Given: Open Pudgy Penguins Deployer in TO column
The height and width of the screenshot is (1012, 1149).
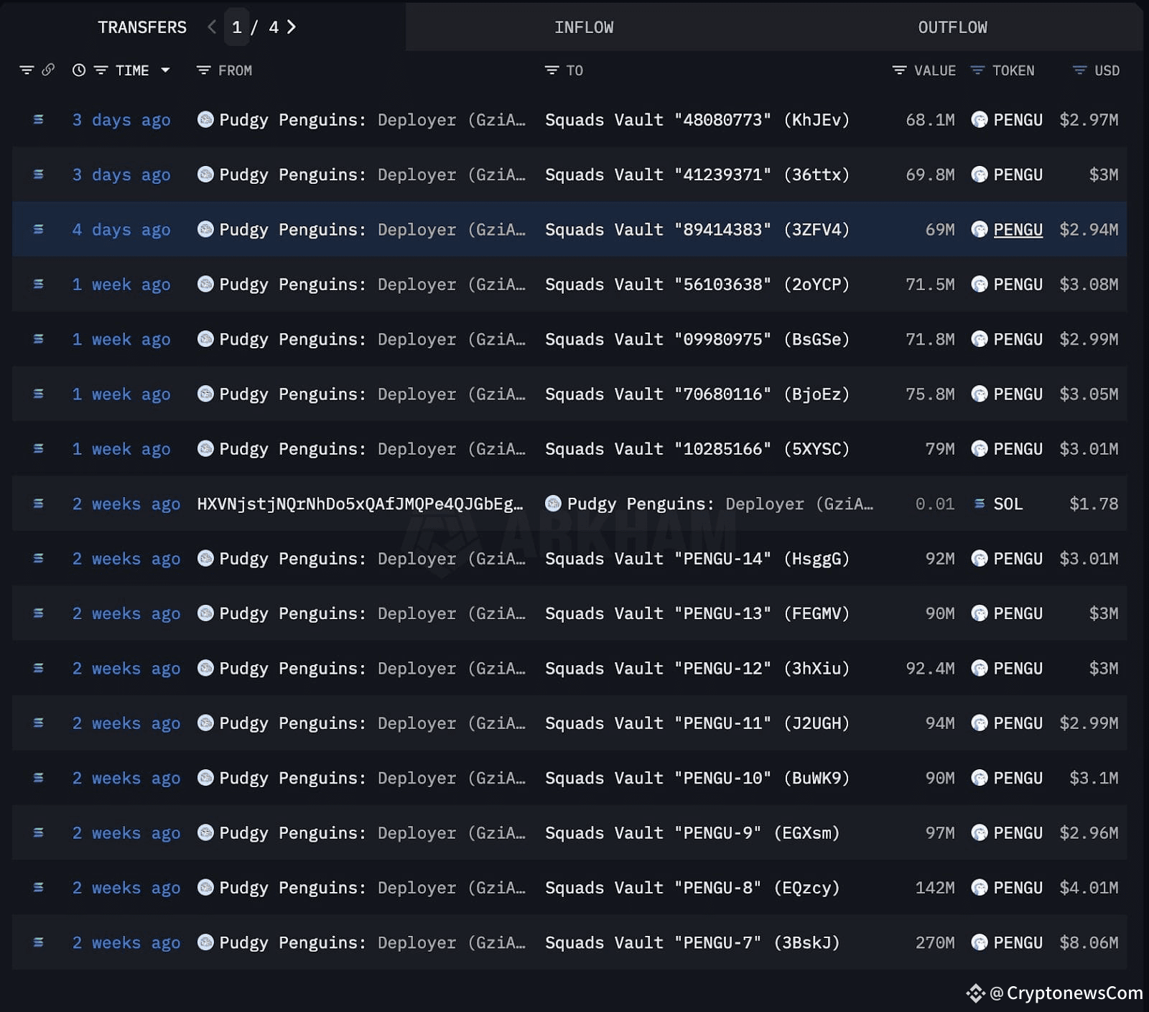Looking at the screenshot, I should (720, 504).
